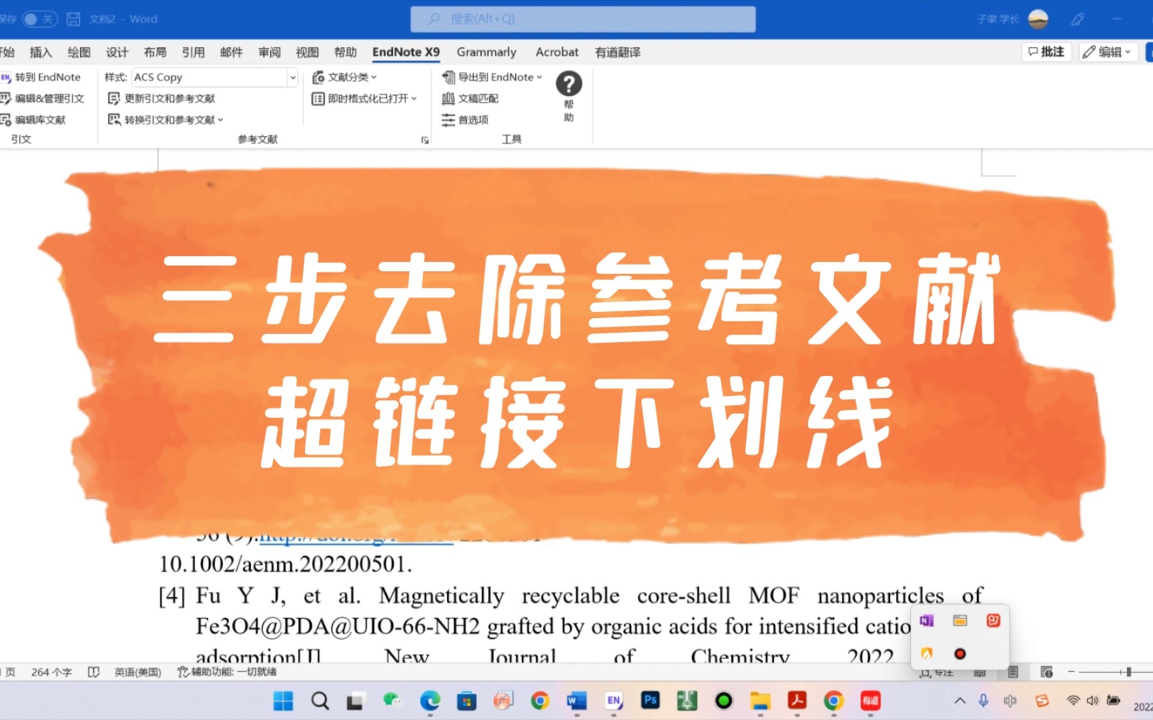Click 编辑&管理引文

coord(43,99)
